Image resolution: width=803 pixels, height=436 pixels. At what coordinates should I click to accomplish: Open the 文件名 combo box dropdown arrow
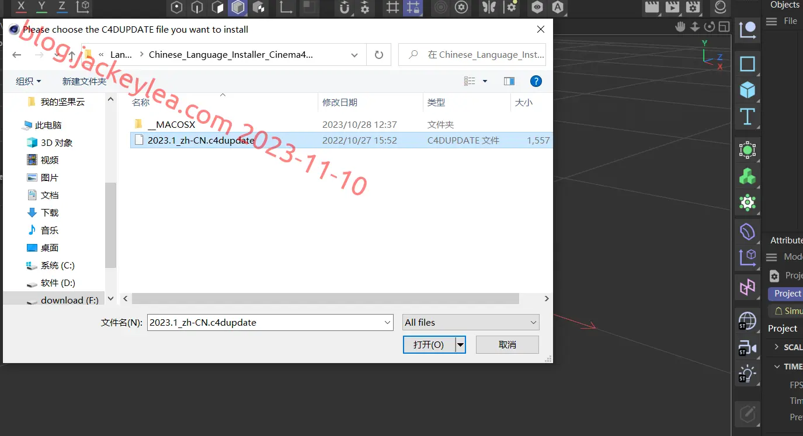pos(388,322)
